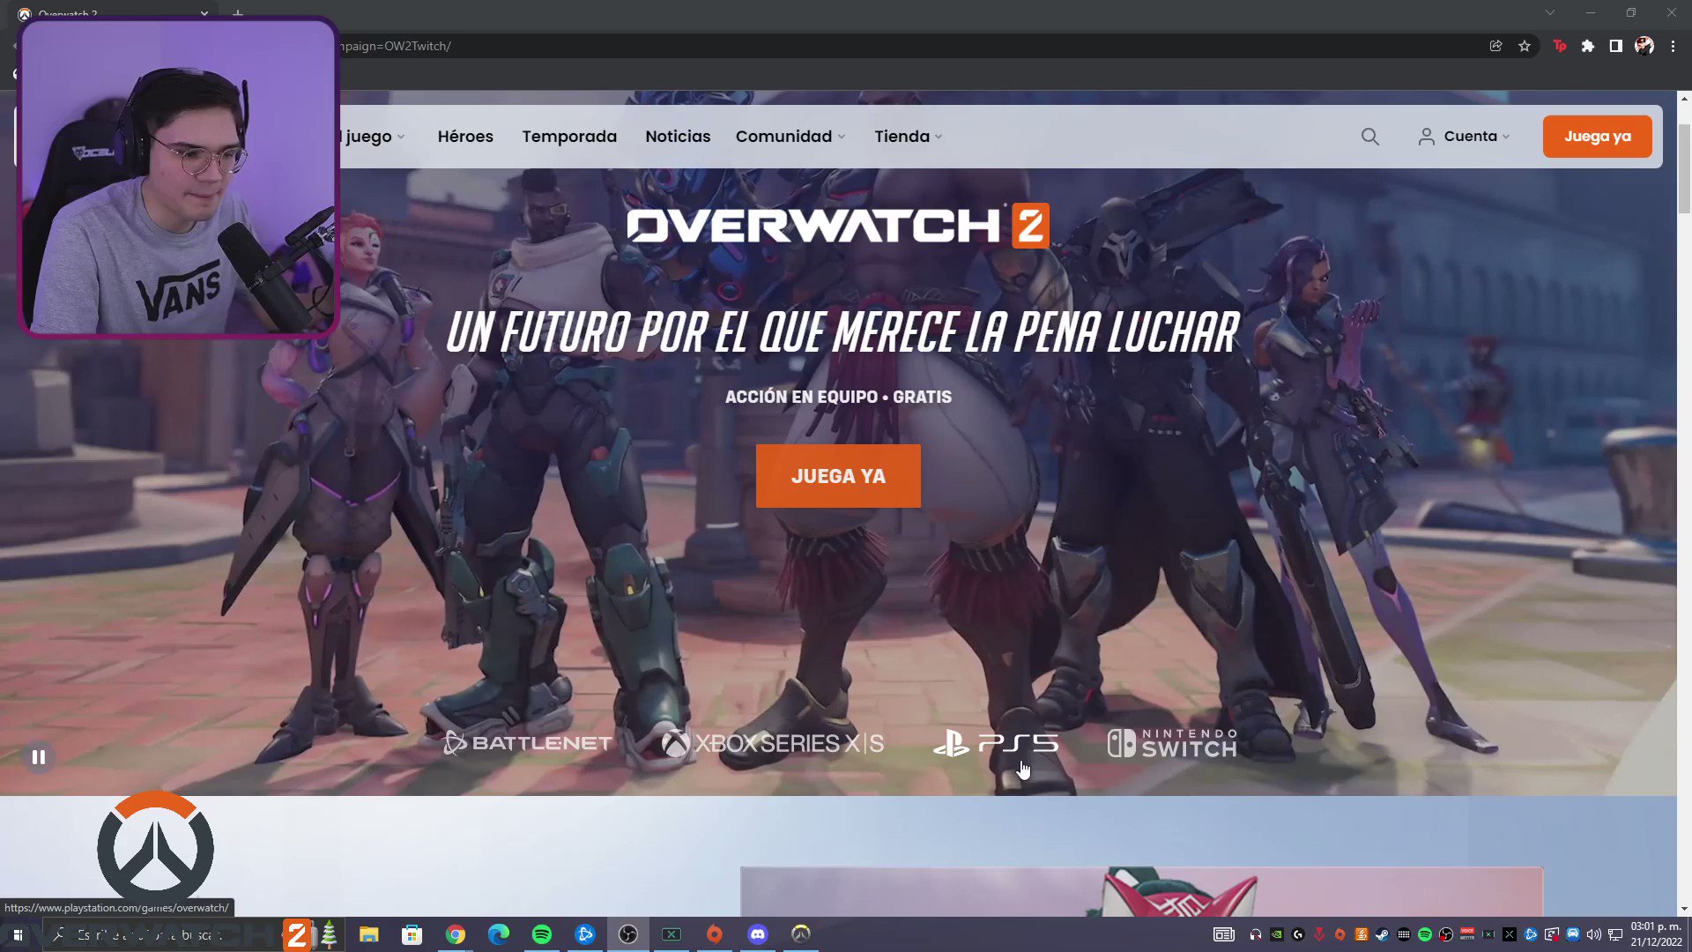Click the share page icon in address bar
The image size is (1692, 952).
click(1495, 46)
